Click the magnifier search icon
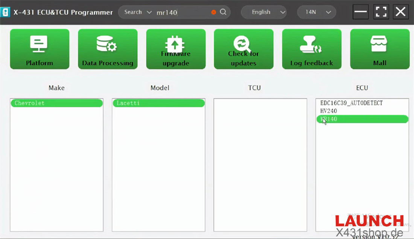Image resolution: width=414 pixels, height=239 pixels. coord(223,12)
